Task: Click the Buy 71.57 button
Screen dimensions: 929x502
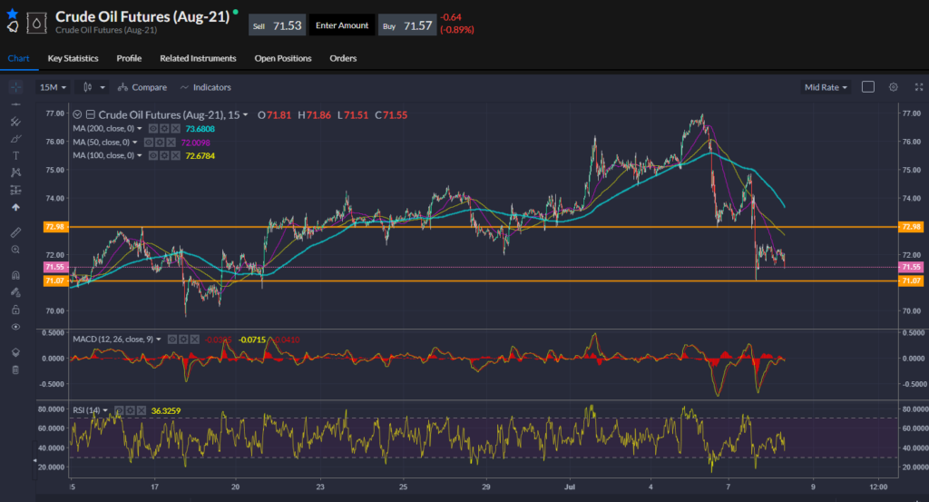Action: click(x=407, y=25)
